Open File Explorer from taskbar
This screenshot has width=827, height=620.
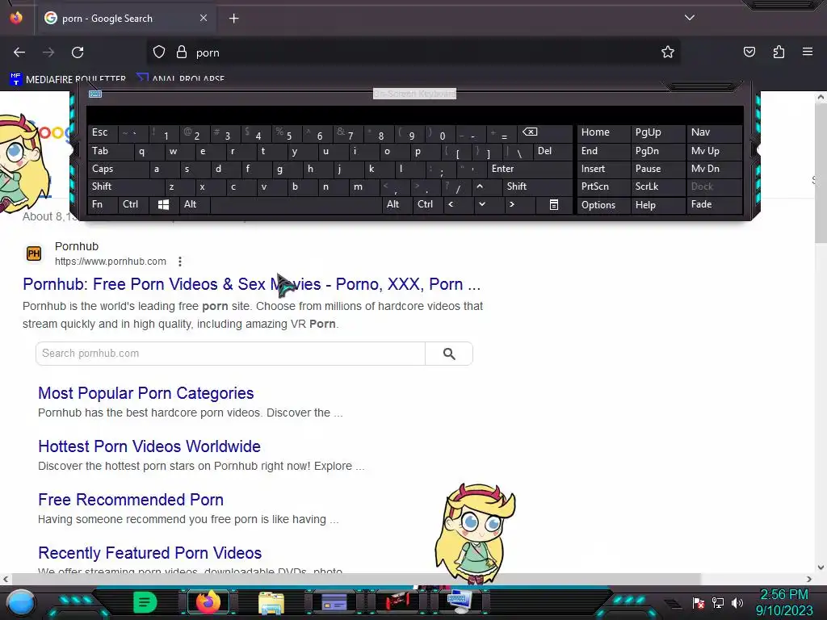271,602
